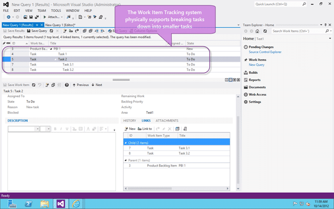334x209 pixels.
Task: Collapse the Child (2 items) group
Action: click(x=125, y=143)
